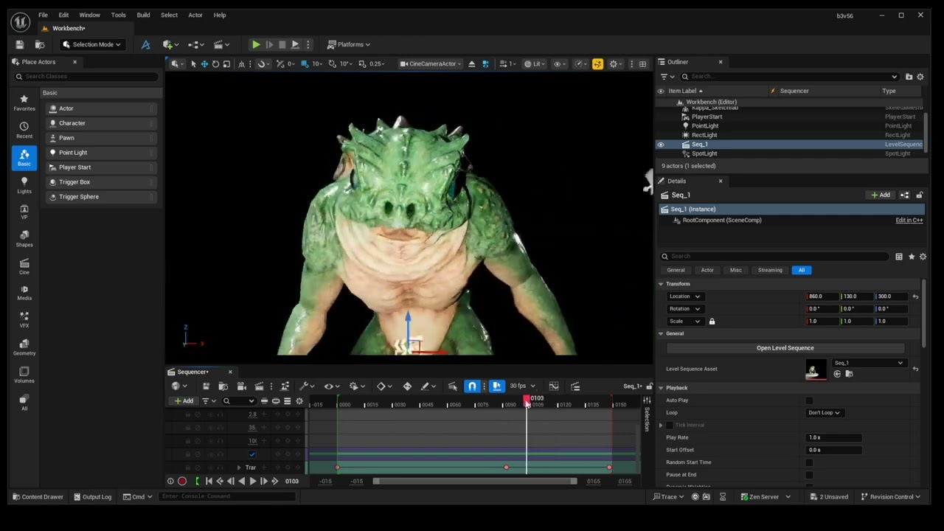Click the Open Level Sequence button
This screenshot has width=944, height=531.
[x=785, y=348]
